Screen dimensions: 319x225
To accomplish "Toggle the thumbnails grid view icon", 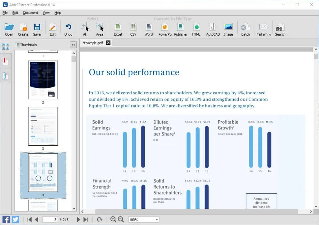I will (x=6, y=46).
